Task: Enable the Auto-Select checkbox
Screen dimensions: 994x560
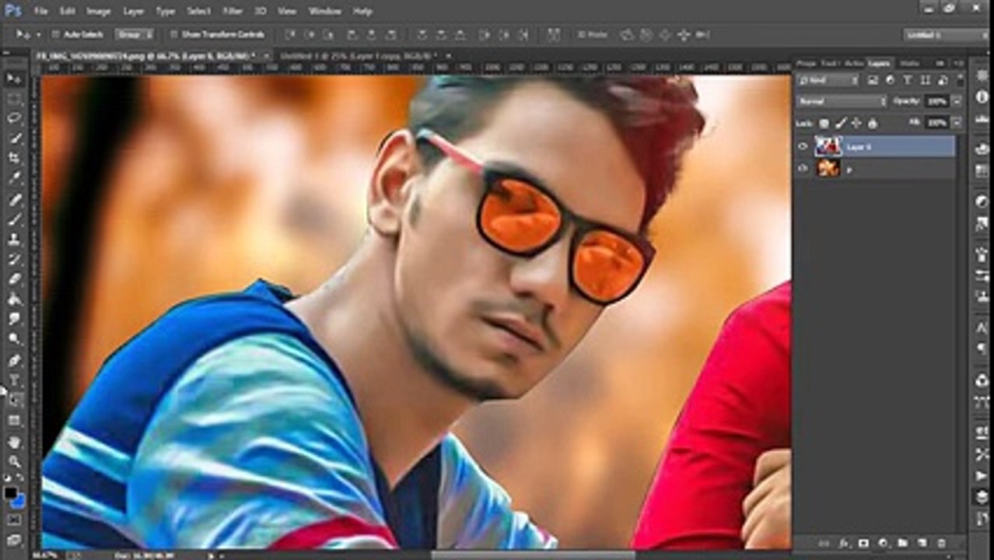Action: click(x=55, y=34)
